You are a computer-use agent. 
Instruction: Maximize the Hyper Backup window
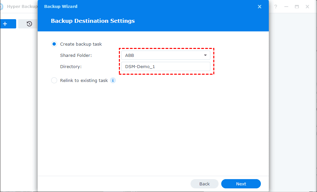point(297,7)
